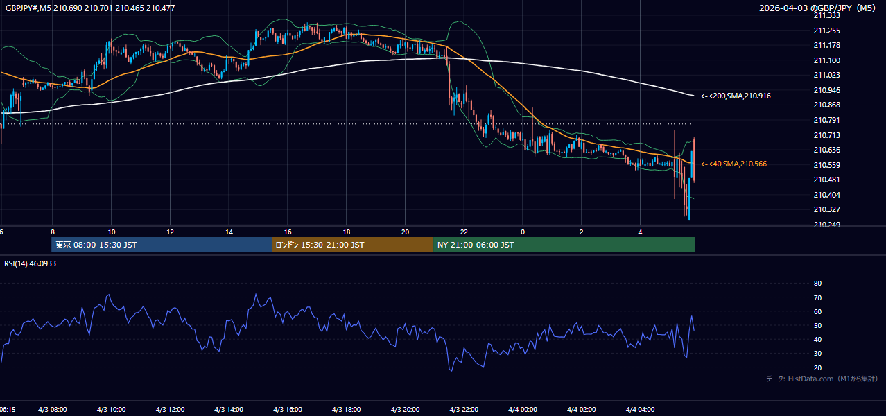This screenshot has width=886, height=416.
Task: Click price level 211.023 on the axis
Action: [x=826, y=75]
